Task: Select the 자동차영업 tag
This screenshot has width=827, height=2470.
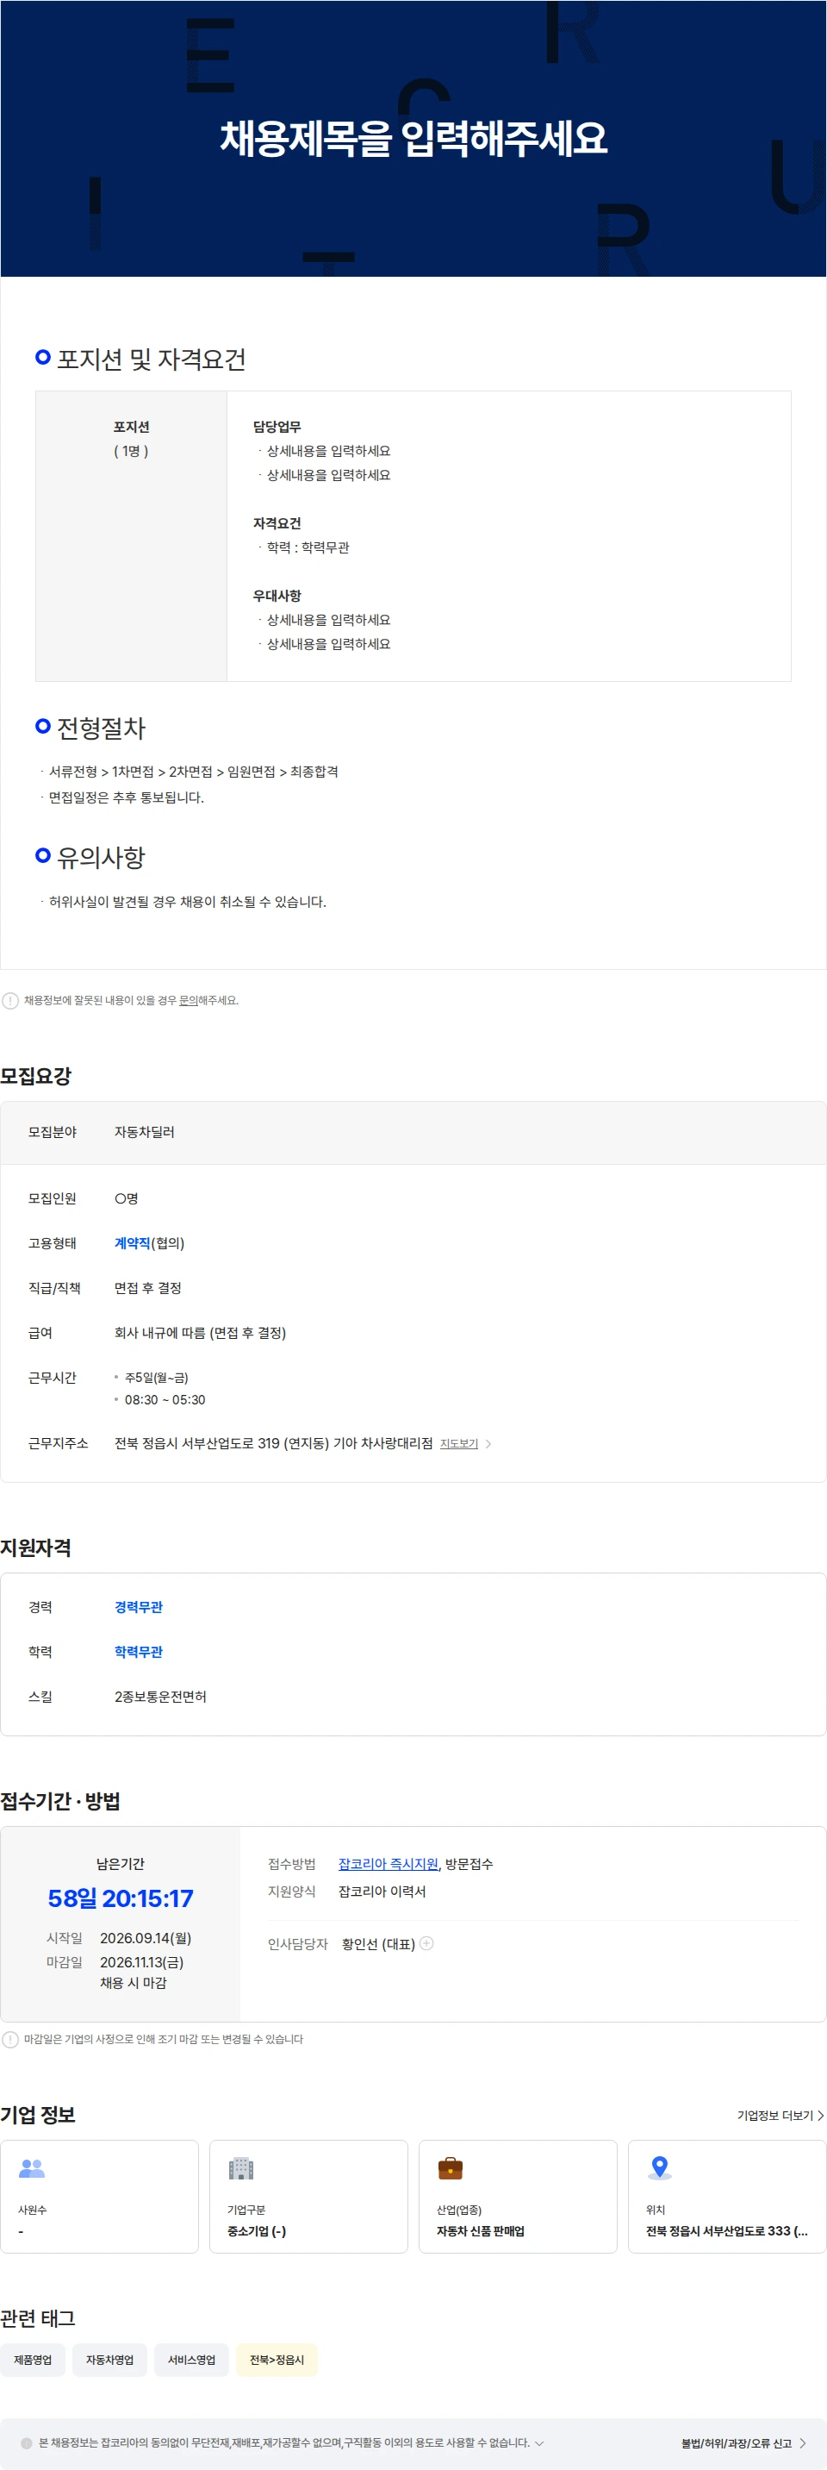Action: coord(109,2360)
